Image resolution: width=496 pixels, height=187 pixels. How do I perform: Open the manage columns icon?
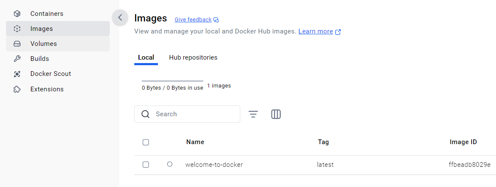[276, 114]
